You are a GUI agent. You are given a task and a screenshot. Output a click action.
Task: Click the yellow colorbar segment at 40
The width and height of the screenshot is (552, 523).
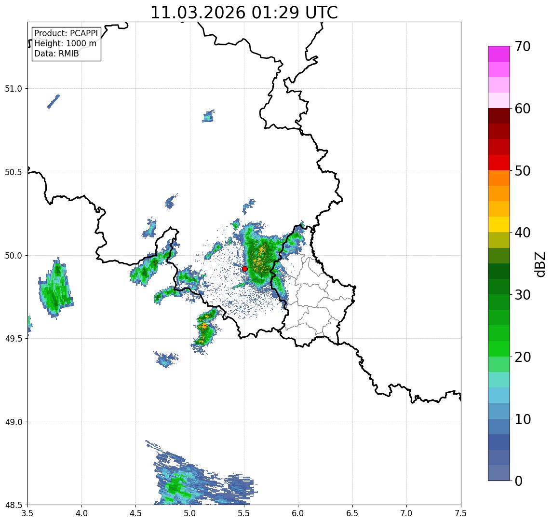(499, 224)
